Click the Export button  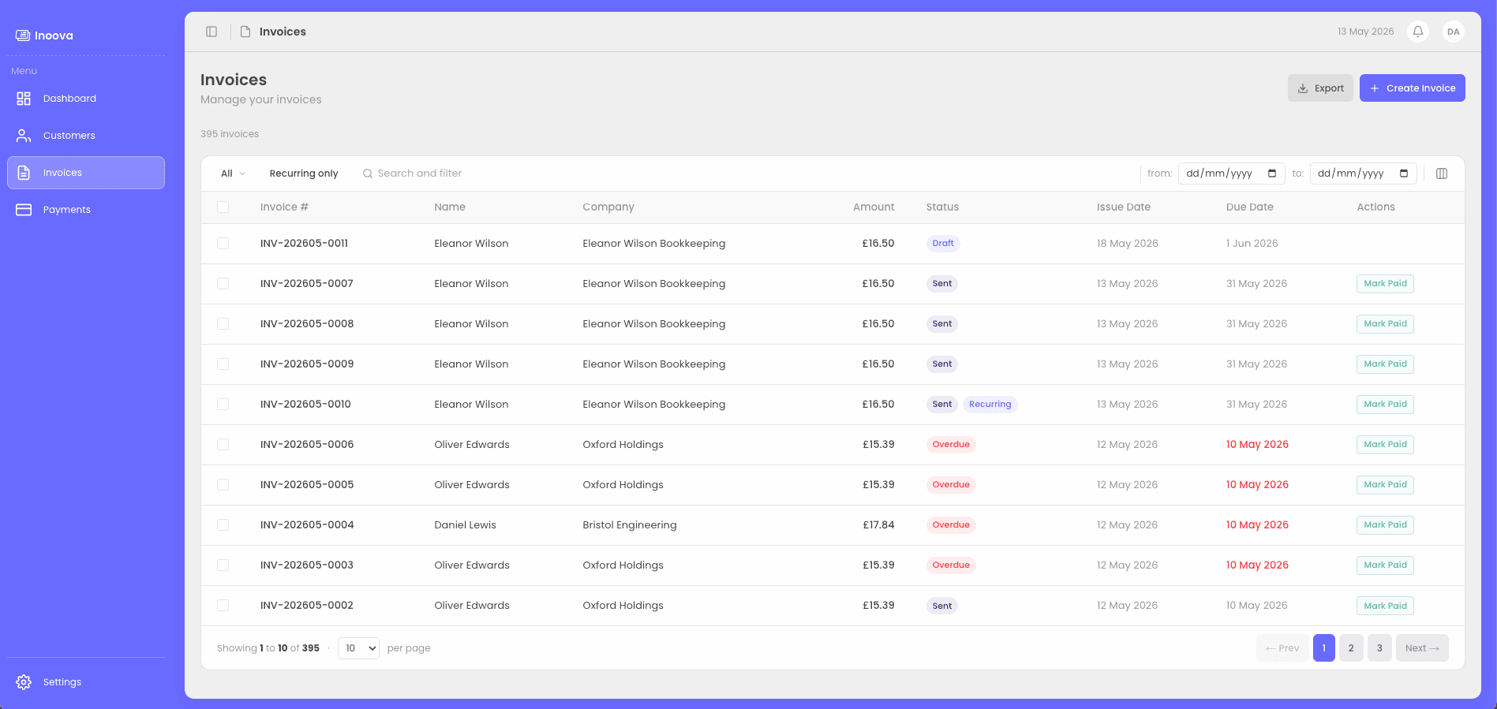[1320, 88]
